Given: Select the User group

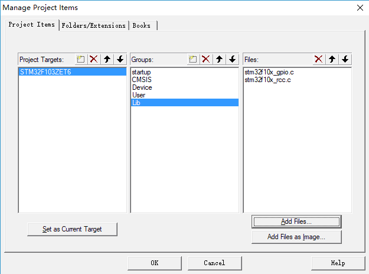Looking at the screenshot, I should click(185, 95).
